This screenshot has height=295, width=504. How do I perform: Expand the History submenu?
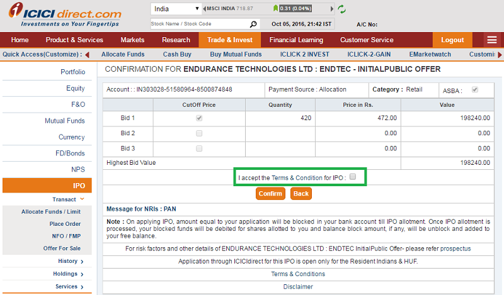71,261
